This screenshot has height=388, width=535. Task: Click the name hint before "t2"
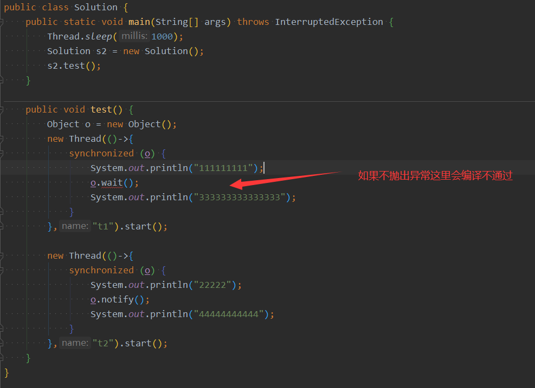click(x=75, y=343)
